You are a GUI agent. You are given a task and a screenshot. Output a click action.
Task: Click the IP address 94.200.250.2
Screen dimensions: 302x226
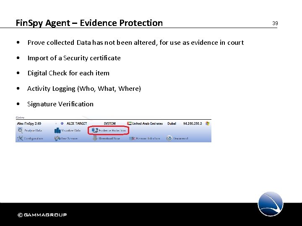tap(193, 123)
